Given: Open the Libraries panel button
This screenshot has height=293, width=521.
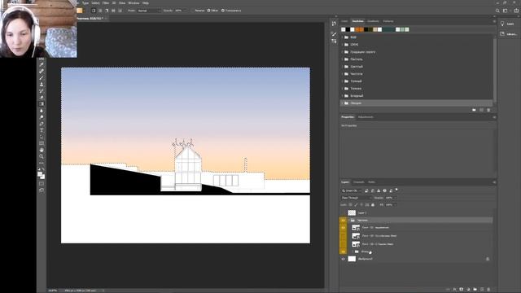Looking at the screenshot, I should [509, 34].
